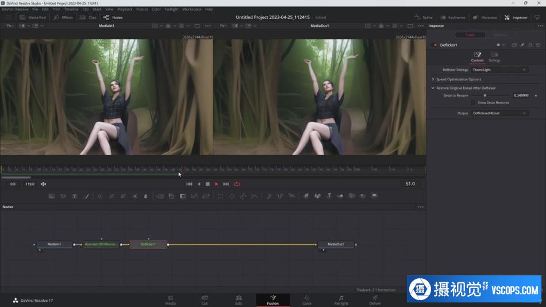Go to last frame button
This screenshot has height=307, width=546.
[226, 184]
